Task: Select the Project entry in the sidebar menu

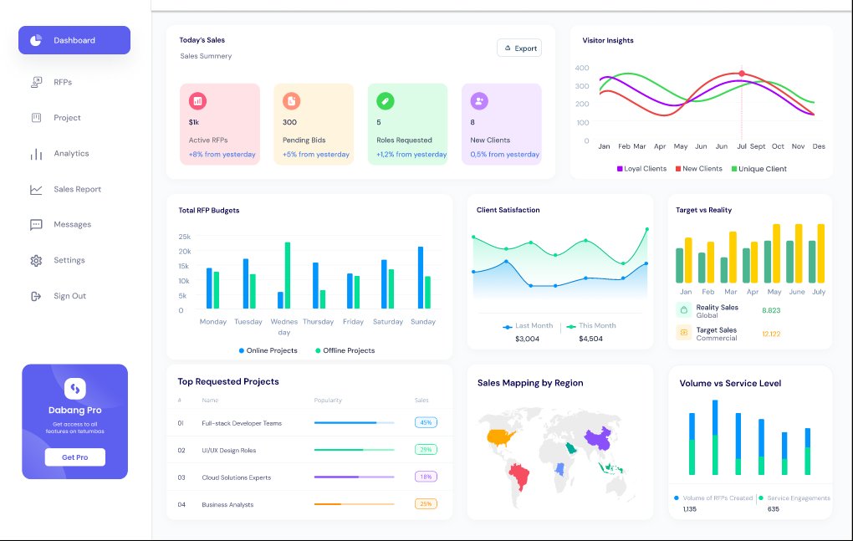Action: (x=35, y=117)
